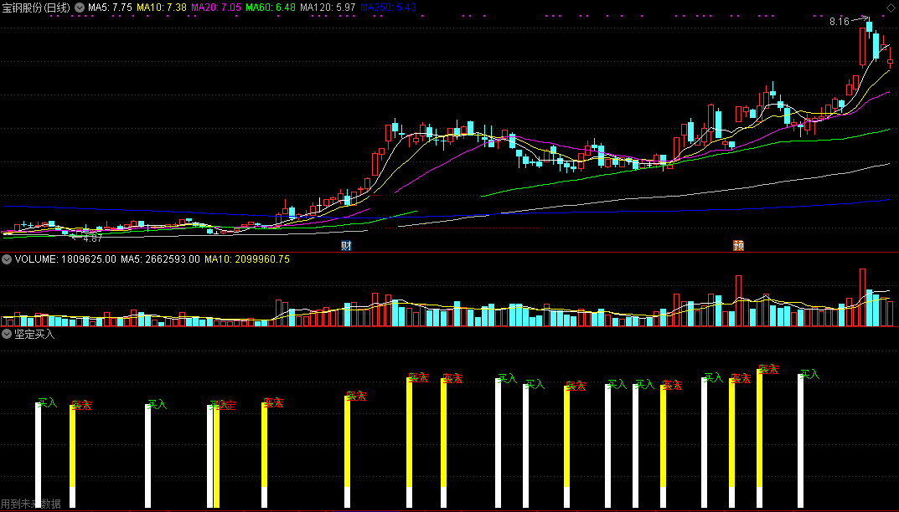The height and width of the screenshot is (512, 899).
Task: Collapse the 坚定买入 indicator panel
Action: coord(7,334)
